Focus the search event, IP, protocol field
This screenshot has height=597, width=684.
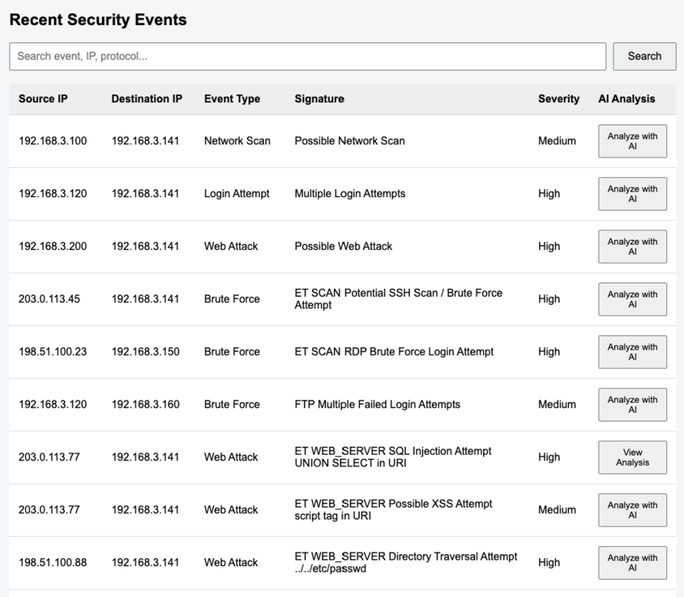tap(307, 56)
